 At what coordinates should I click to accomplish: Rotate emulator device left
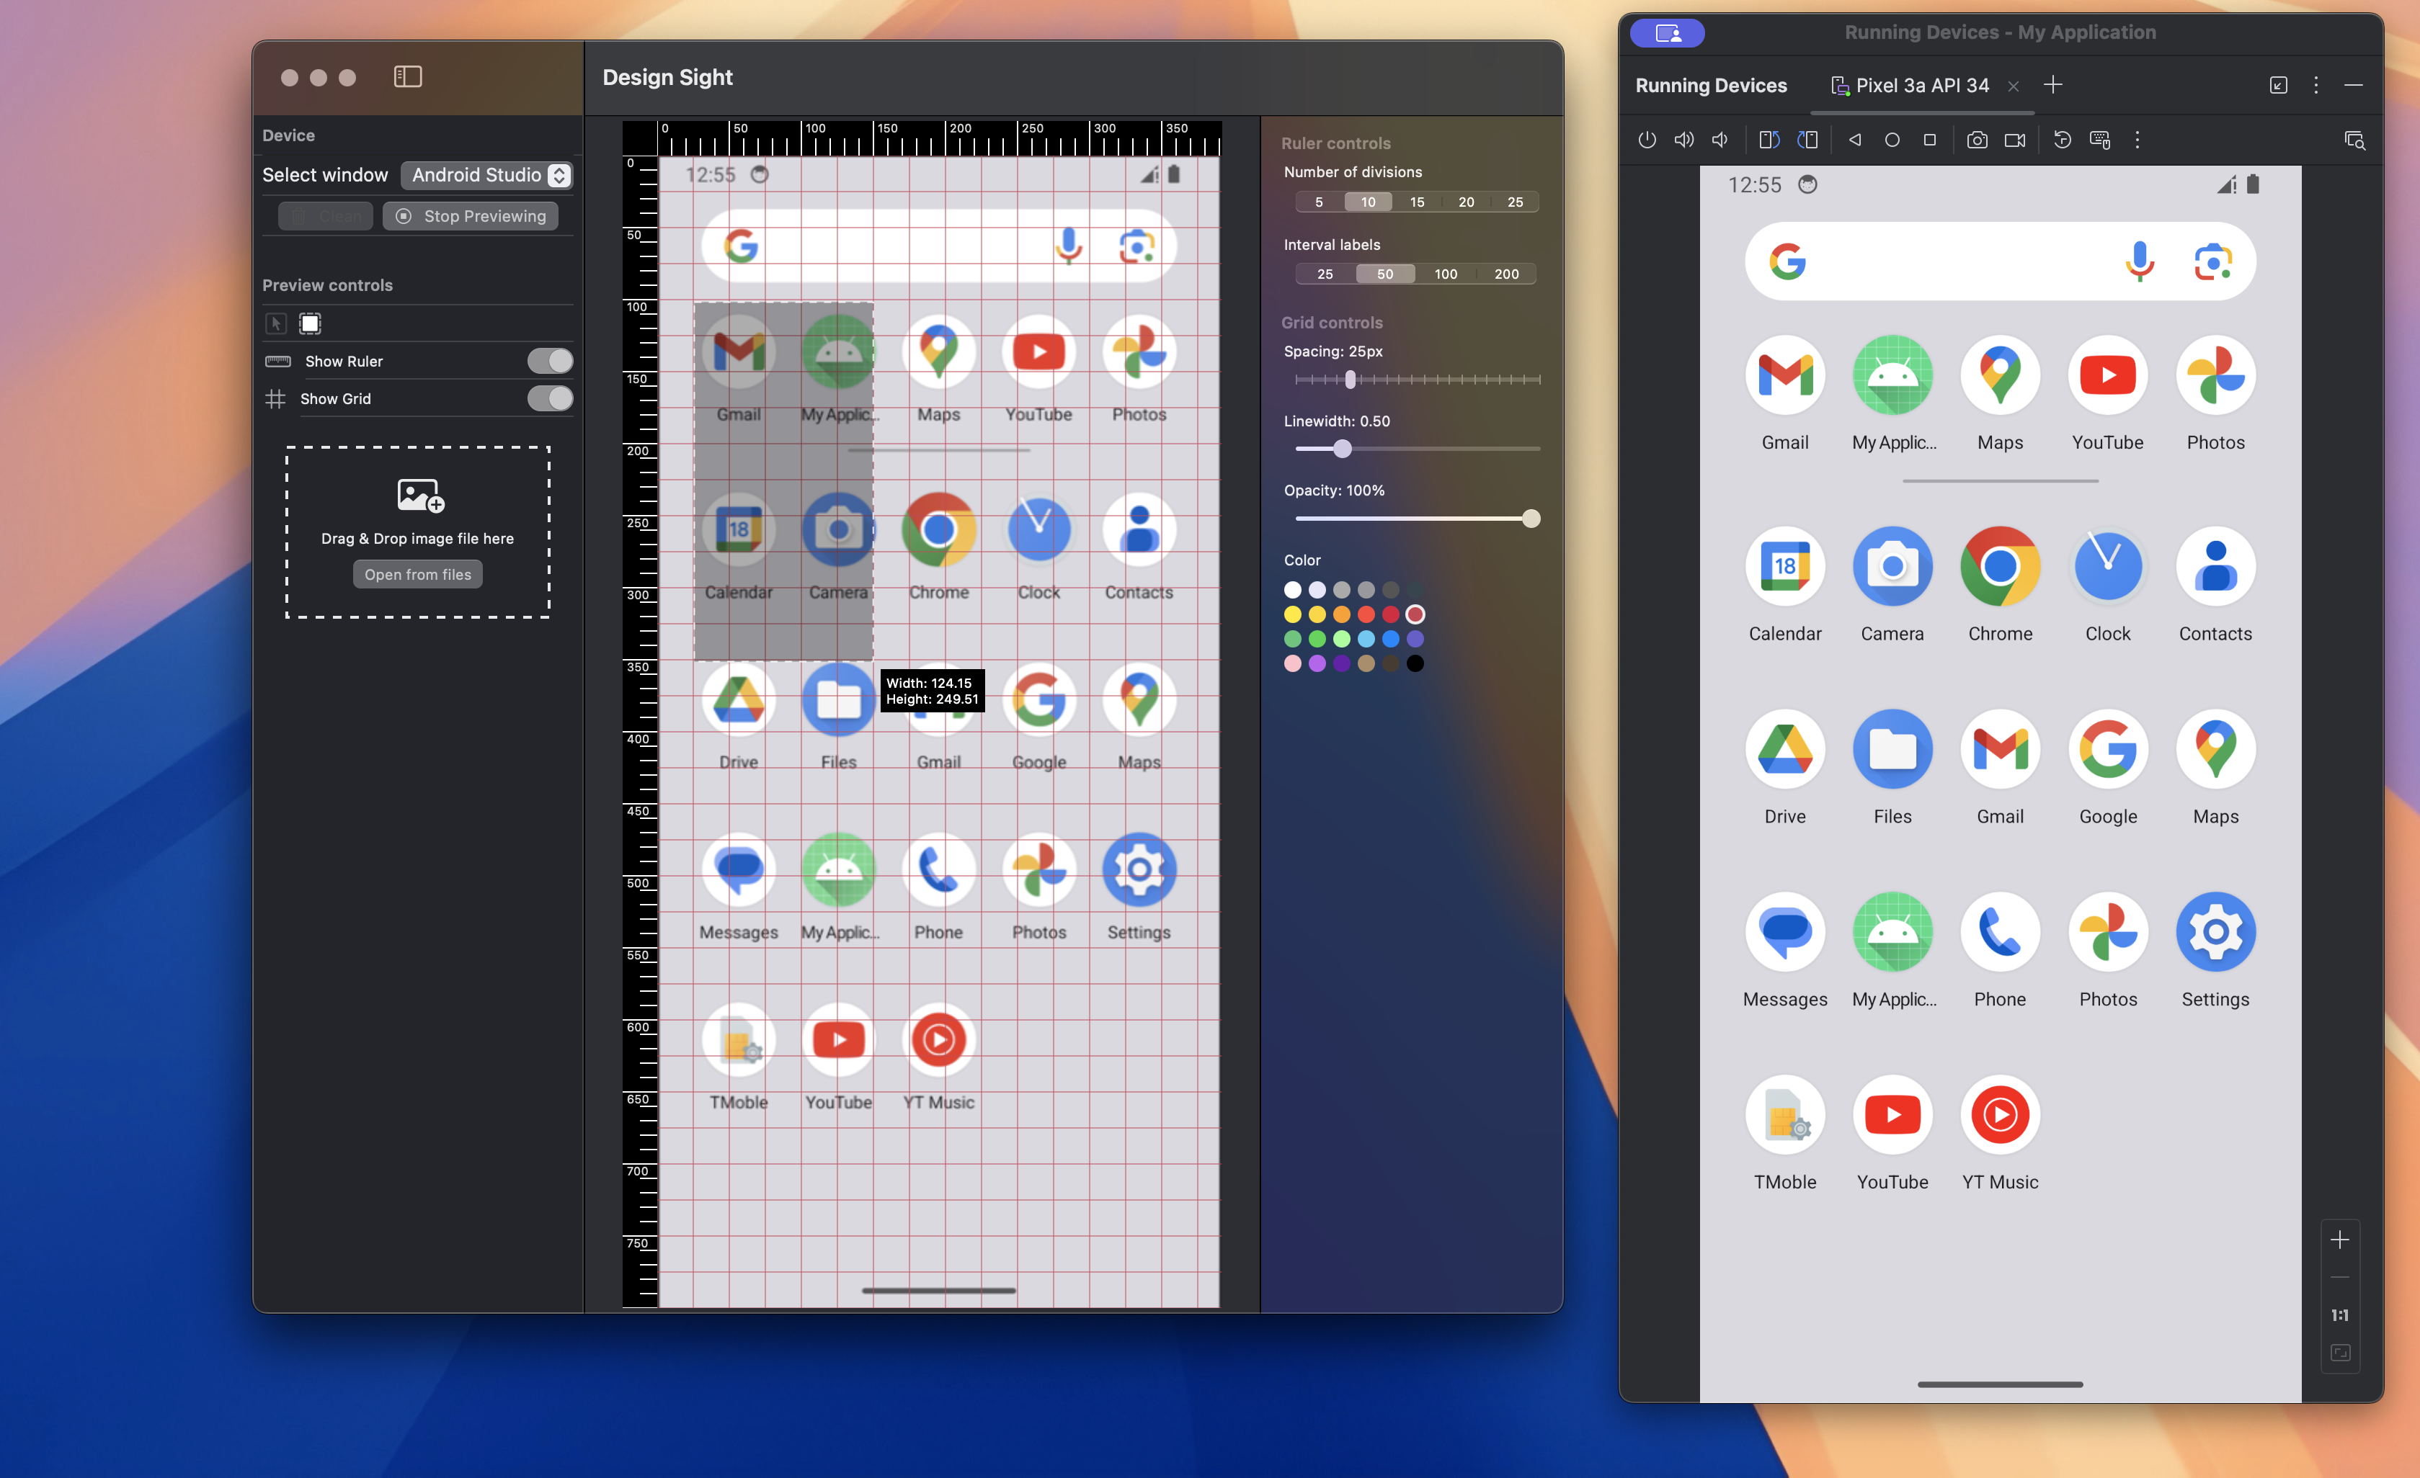point(1769,139)
